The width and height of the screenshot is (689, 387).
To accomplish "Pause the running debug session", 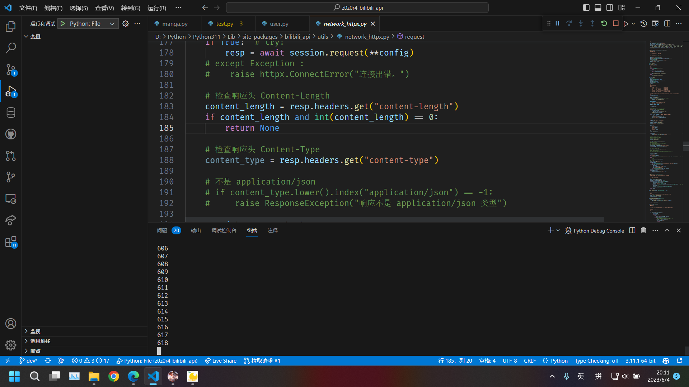I will [557, 23].
